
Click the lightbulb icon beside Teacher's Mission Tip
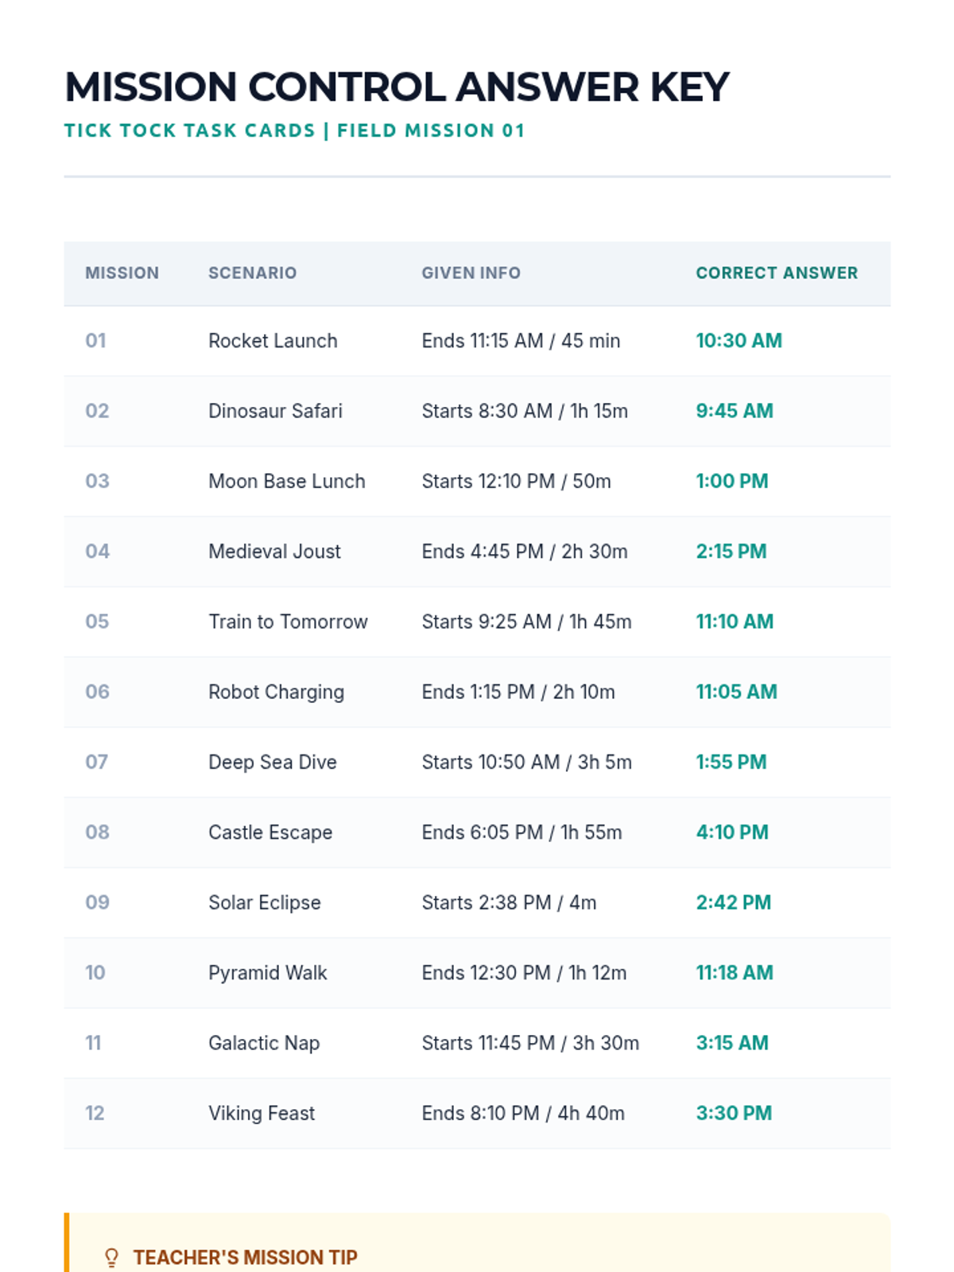pyautogui.click(x=112, y=1257)
